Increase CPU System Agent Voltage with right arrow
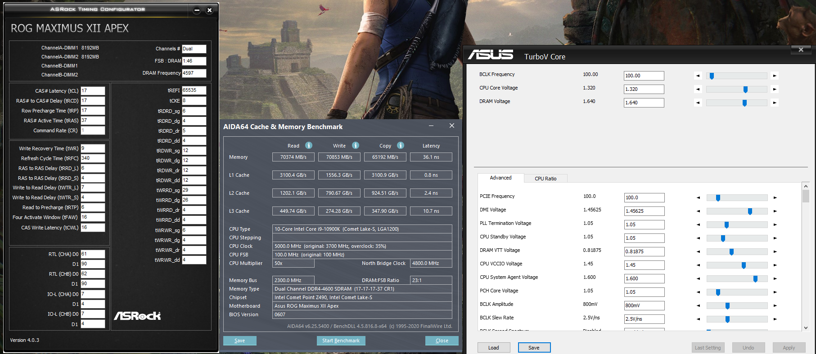The image size is (816, 354). [775, 279]
